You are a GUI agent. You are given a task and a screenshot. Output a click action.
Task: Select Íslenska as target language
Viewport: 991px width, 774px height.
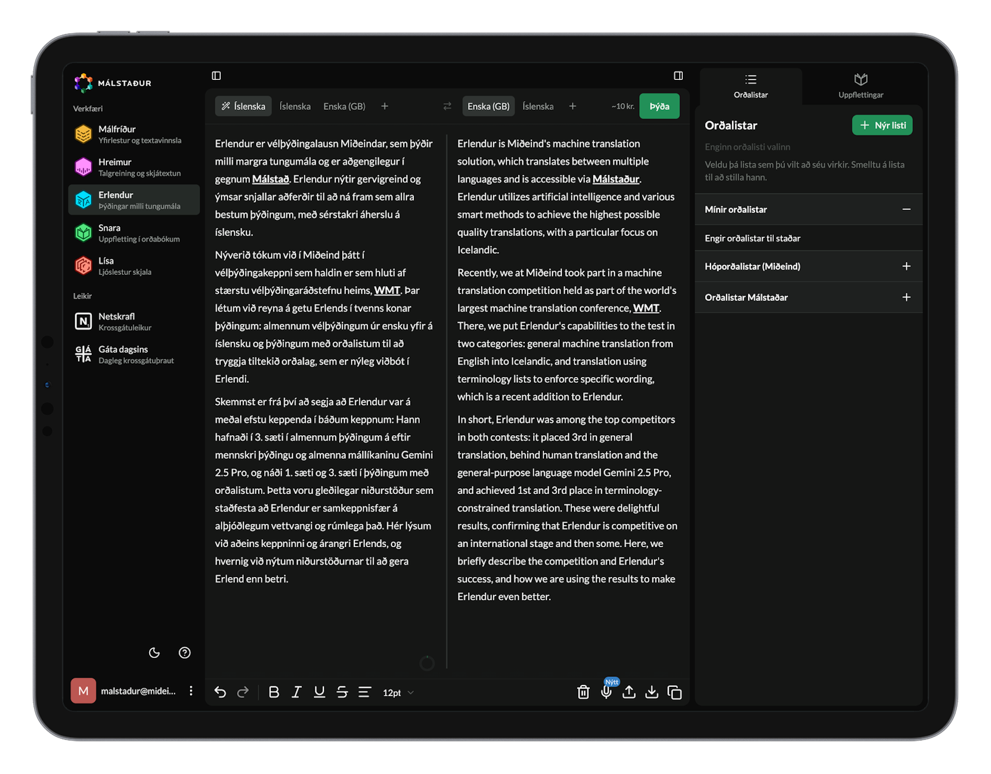538,106
